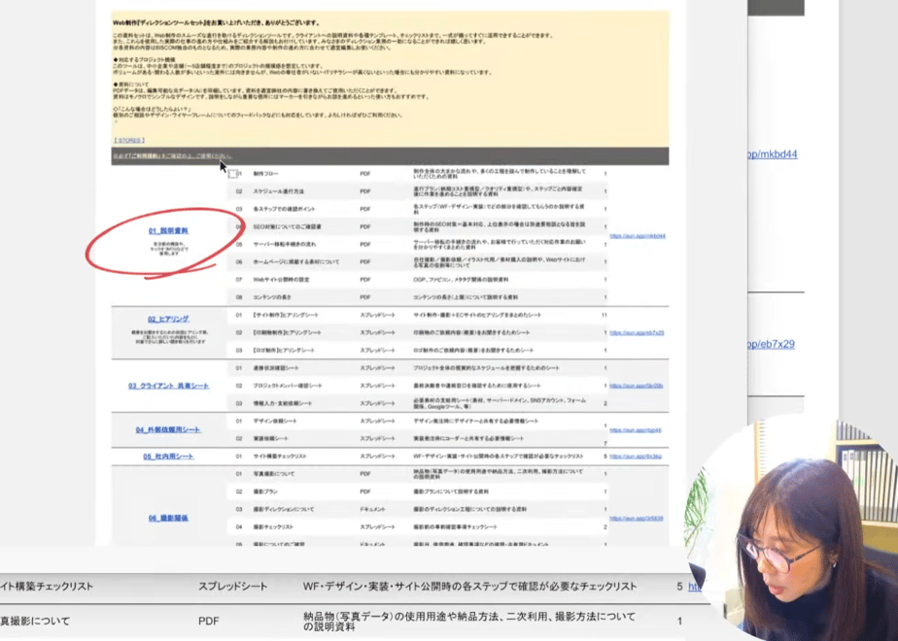Click enlarged 納品物（写真データ） description in bottom strip

click(x=469, y=622)
